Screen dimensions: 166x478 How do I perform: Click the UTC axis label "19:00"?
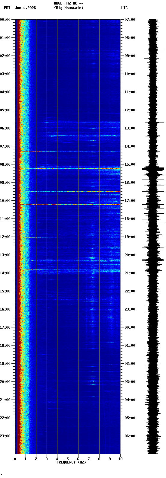point(130,237)
